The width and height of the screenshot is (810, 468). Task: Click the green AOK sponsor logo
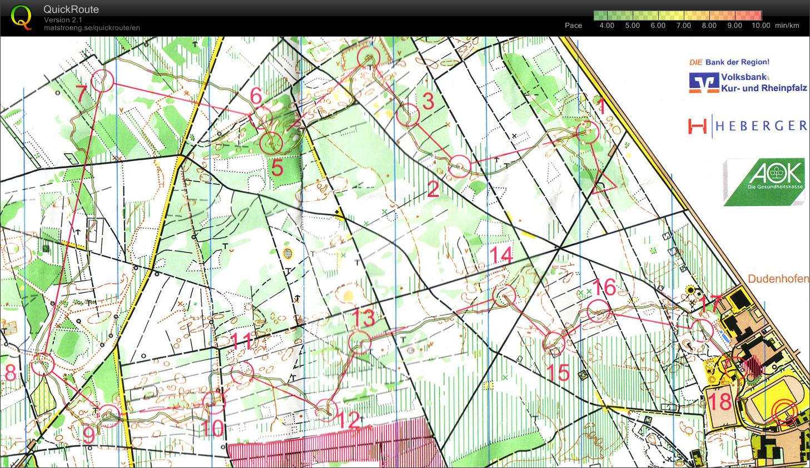click(x=764, y=183)
